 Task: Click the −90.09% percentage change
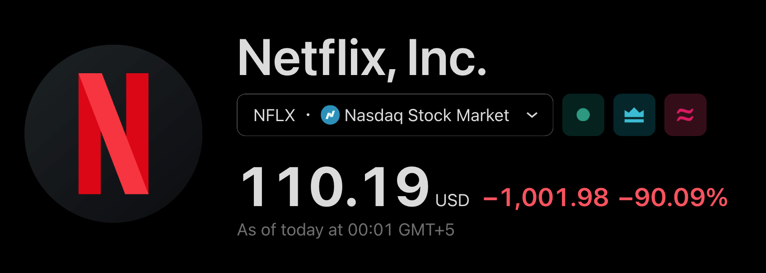click(673, 198)
